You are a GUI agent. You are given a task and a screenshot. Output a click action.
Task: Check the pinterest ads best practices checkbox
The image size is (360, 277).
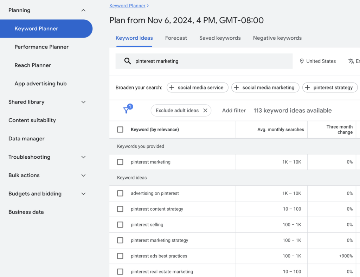coord(120,256)
